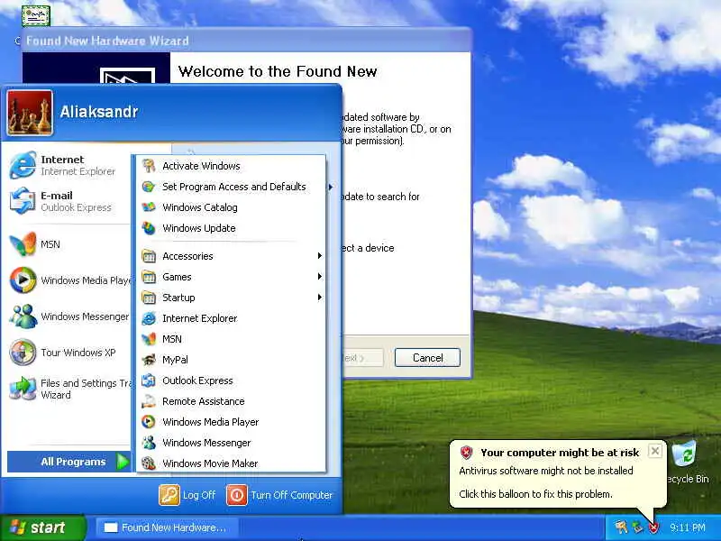The image size is (721, 541).
Task: Open Remote Assistance menu entry
Action: pos(231,401)
